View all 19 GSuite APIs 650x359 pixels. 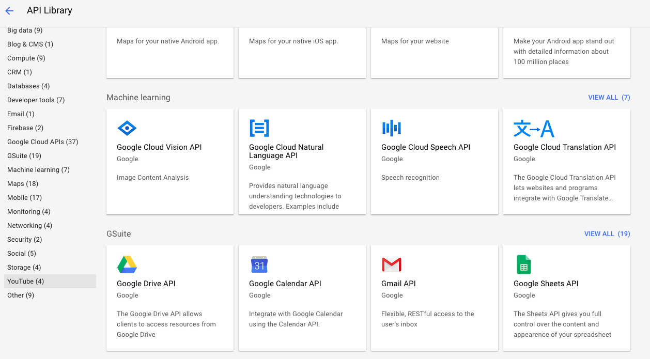pos(607,234)
